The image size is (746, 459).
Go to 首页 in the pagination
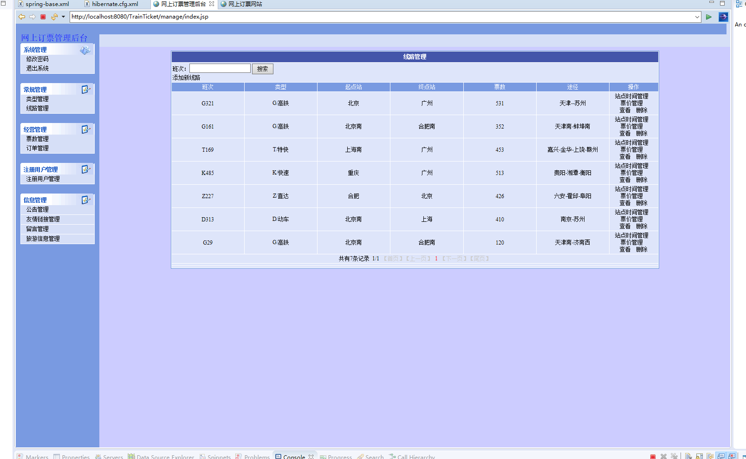(393, 259)
